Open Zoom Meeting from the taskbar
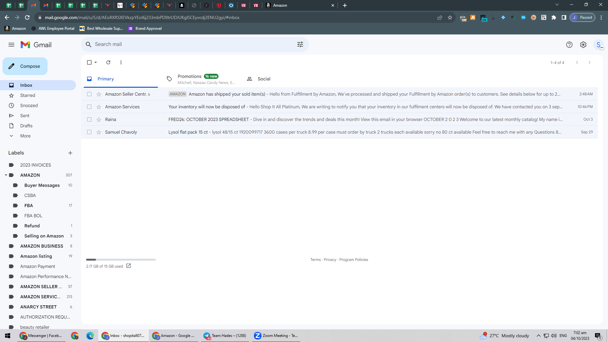Viewport: 608px width, 342px height. click(x=276, y=336)
